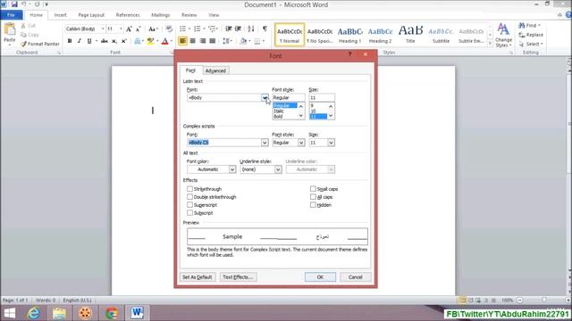Click the Shrink Font icon

point(139,29)
